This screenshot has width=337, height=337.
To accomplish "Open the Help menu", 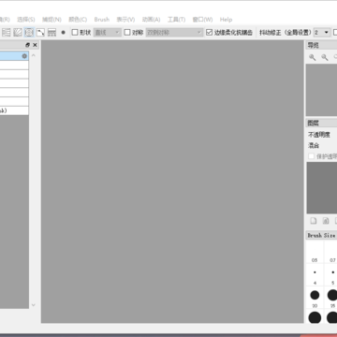I will [x=226, y=20].
